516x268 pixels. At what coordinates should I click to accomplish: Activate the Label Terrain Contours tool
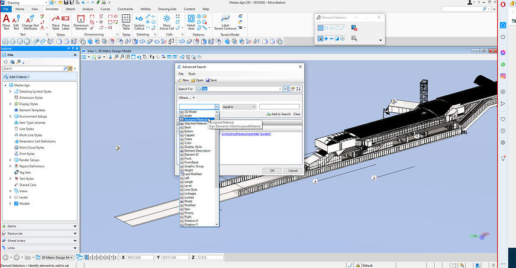click(x=225, y=22)
